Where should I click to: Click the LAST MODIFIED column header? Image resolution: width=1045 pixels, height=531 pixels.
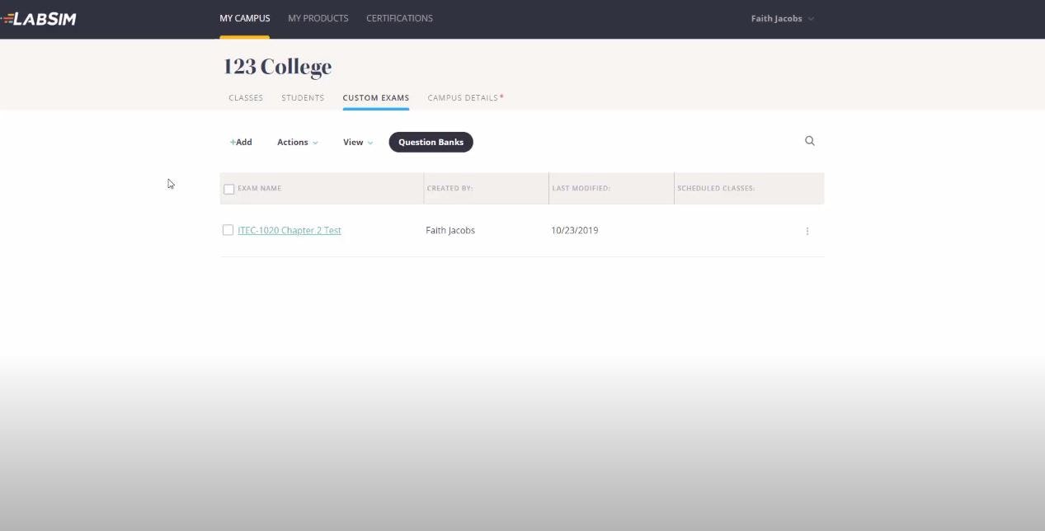point(580,188)
